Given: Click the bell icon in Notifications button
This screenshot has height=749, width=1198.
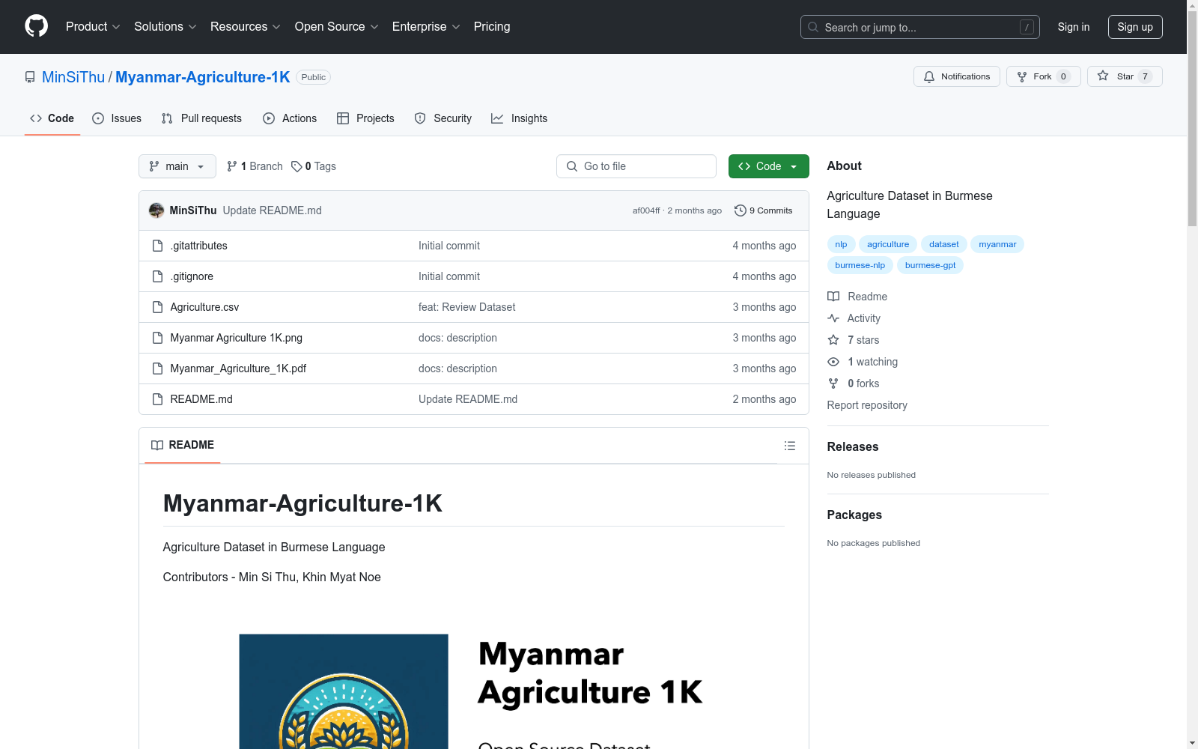Looking at the screenshot, I should (929, 76).
